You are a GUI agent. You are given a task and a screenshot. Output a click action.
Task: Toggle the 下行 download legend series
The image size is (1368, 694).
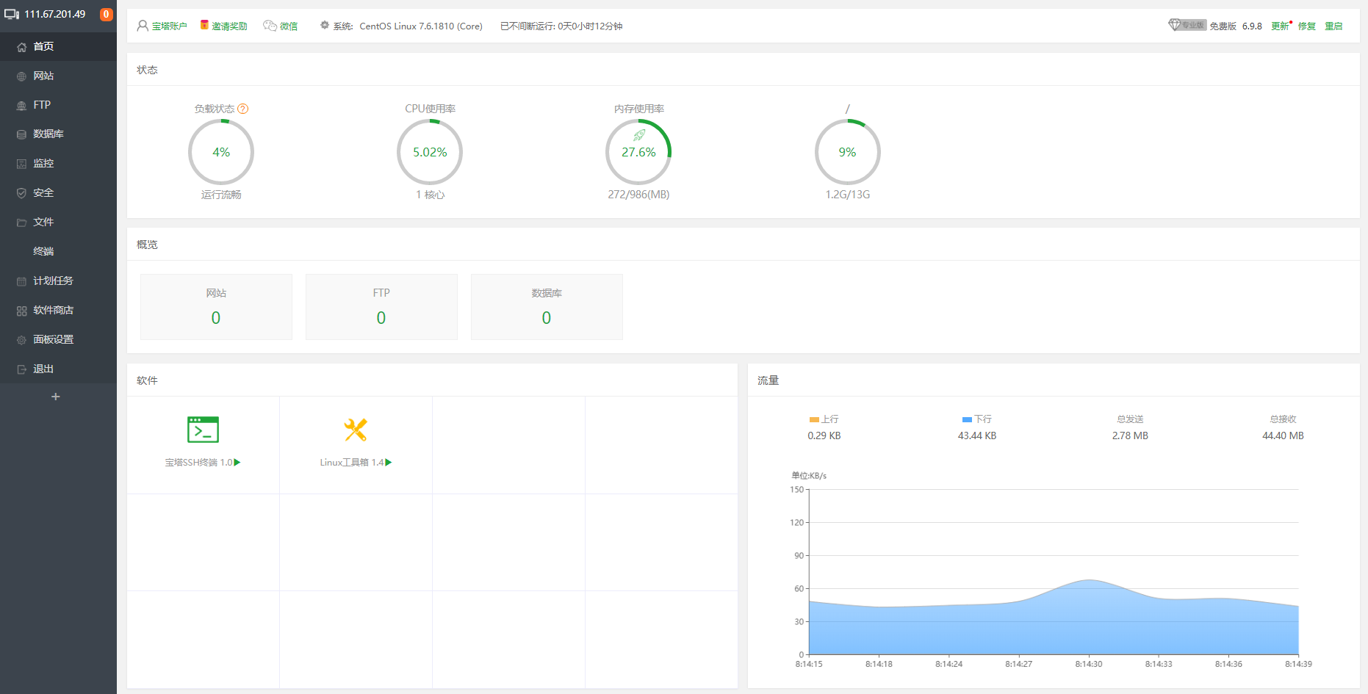976,419
